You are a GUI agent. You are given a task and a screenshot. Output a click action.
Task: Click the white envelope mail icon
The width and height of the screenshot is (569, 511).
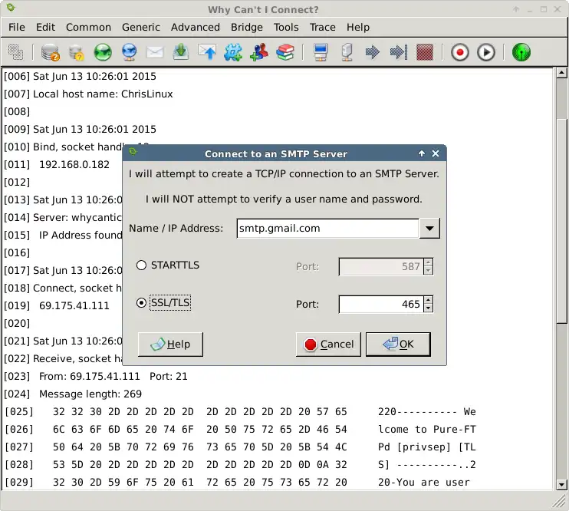[155, 52]
